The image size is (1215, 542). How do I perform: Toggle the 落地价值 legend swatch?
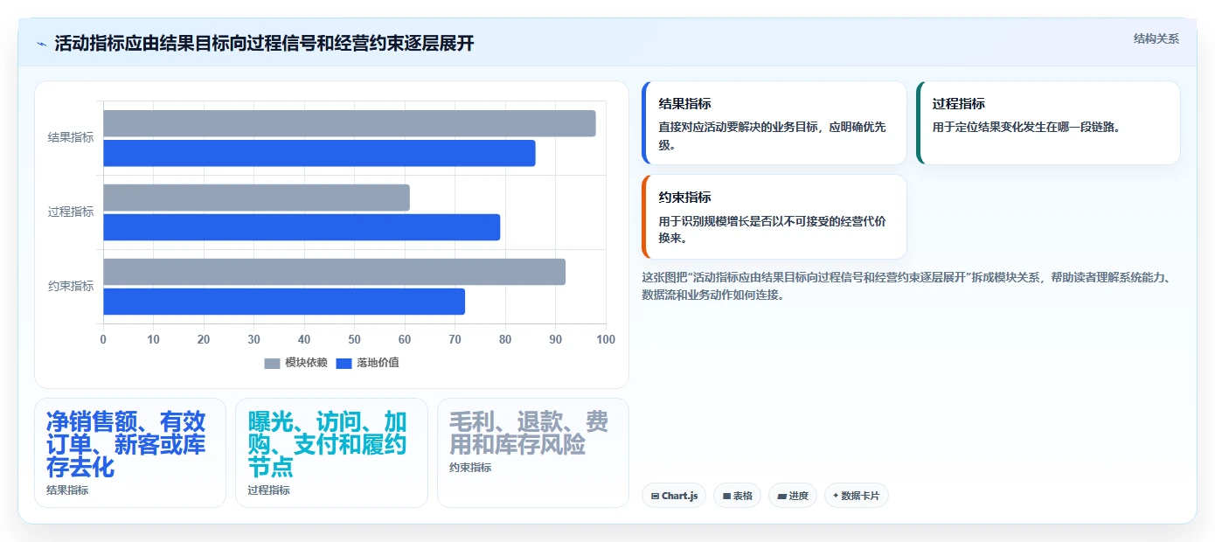344,363
